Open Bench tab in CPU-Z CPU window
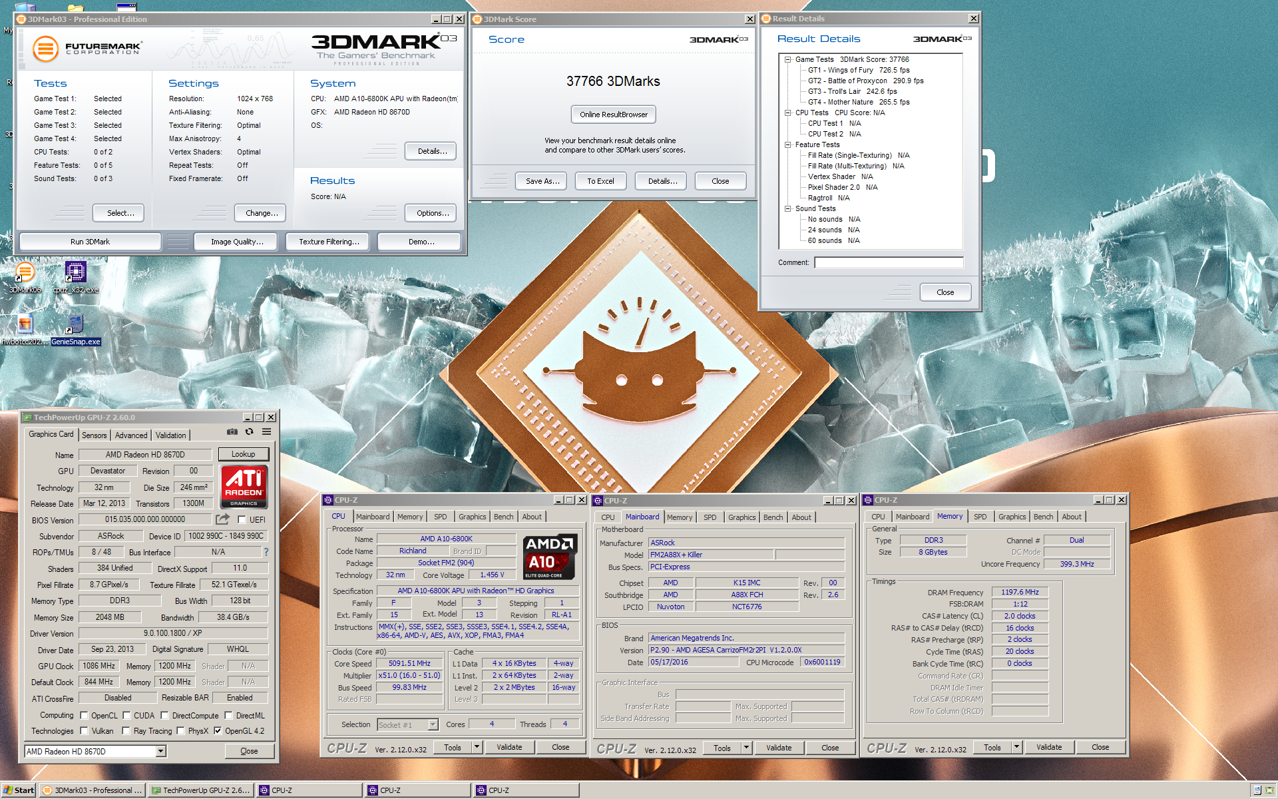 pos(503,517)
